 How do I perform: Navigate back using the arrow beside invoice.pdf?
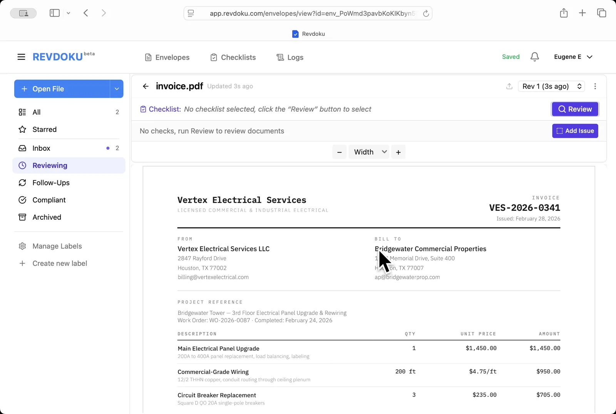(x=146, y=86)
